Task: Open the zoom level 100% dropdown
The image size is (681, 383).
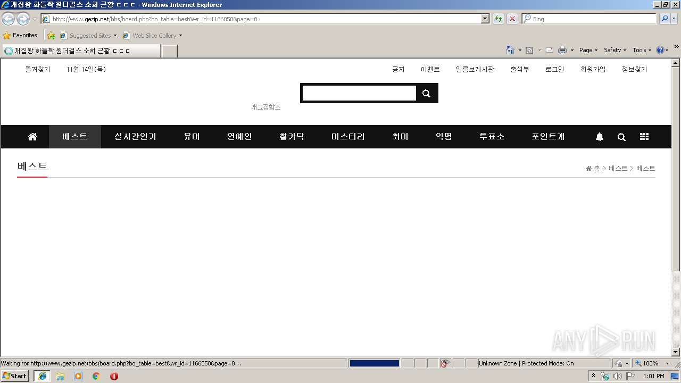Action: click(x=667, y=363)
